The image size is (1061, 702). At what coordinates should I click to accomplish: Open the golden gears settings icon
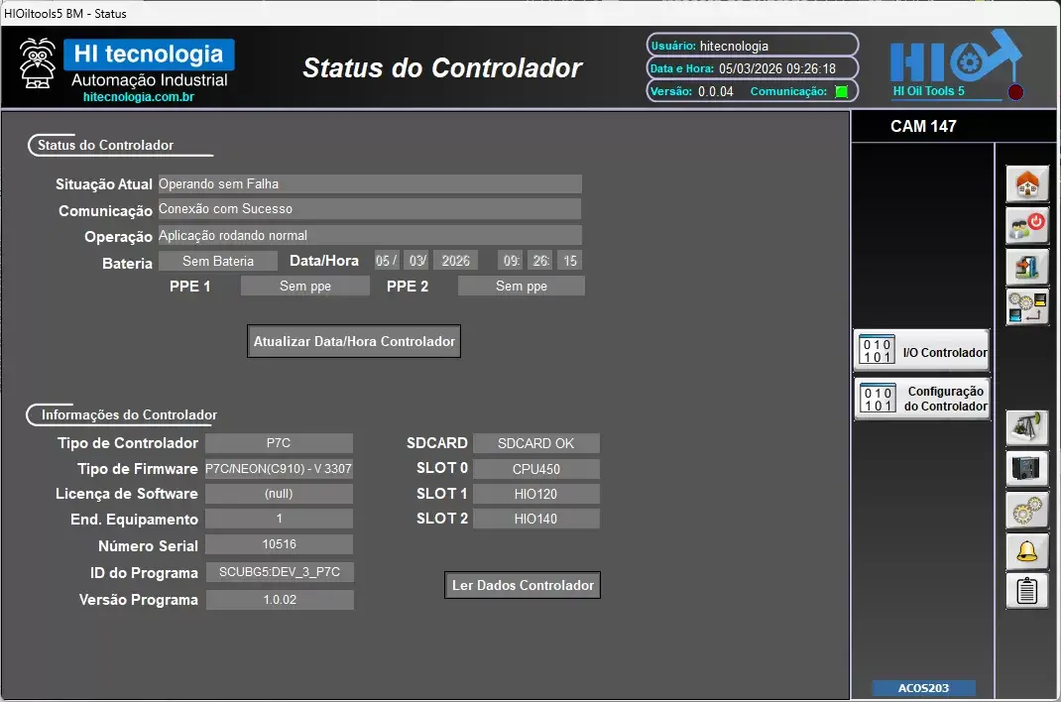coord(1027,510)
